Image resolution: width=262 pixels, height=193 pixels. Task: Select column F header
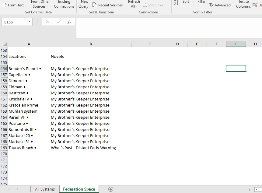[x=217, y=44]
